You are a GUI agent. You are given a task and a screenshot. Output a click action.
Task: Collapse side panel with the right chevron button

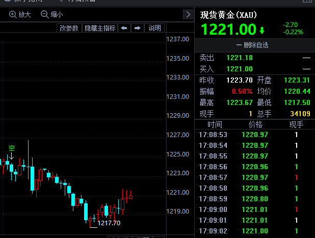(x=188, y=14)
